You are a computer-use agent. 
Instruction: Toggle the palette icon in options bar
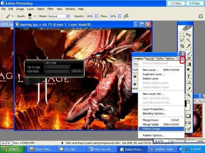201,16
